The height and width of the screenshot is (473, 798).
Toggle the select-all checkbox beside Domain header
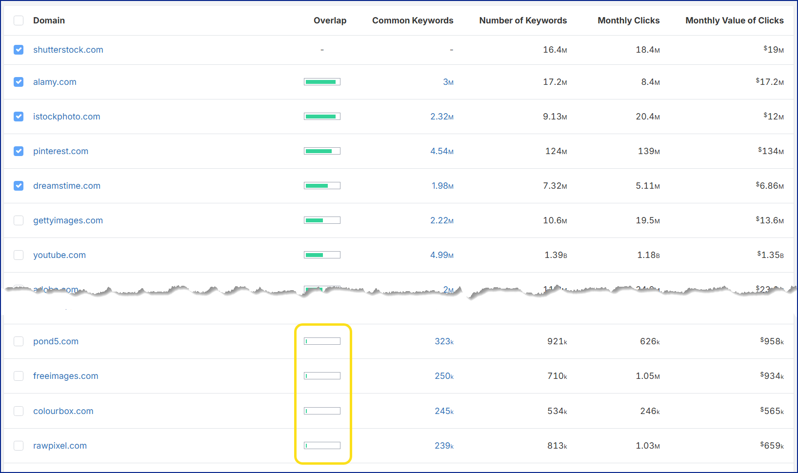pyautogui.click(x=19, y=20)
